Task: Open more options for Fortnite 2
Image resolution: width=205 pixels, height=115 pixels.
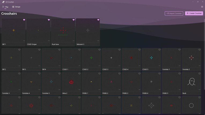Action: 199,66
